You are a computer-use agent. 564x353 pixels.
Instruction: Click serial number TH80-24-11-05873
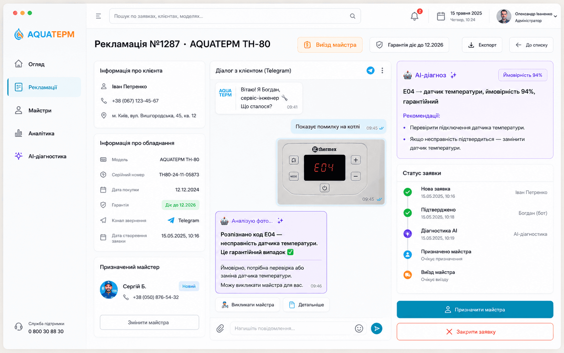(x=179, y=175)
